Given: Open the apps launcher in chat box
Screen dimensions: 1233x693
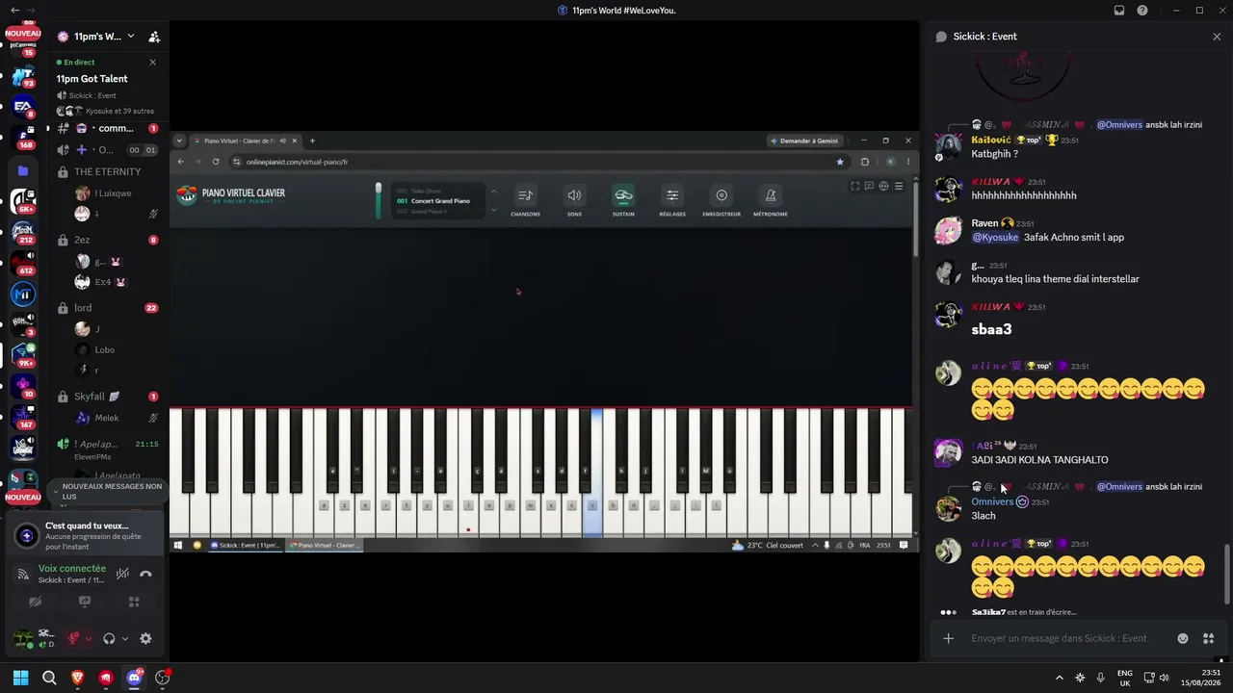Looking at the screenshot, I should tap(1209, 638).
